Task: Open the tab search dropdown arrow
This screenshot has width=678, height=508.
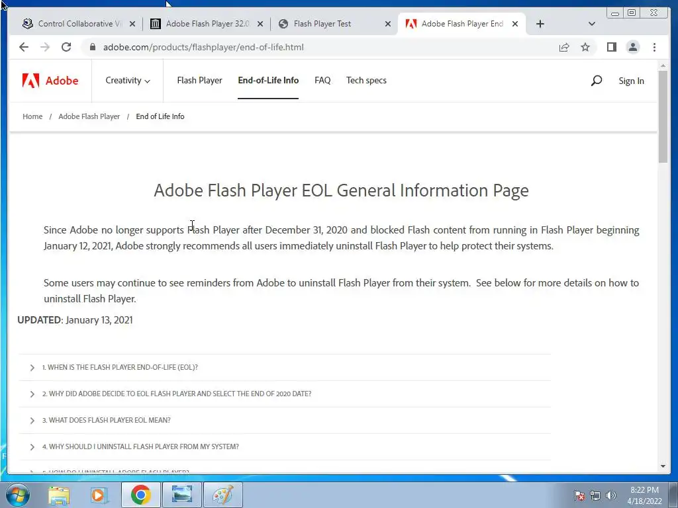Action: tap(591, 24)
